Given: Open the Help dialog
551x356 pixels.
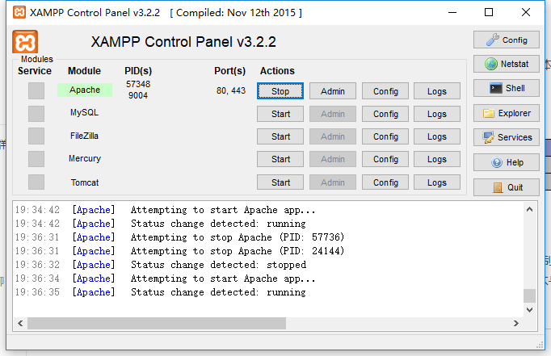Looking at the screenshot, I should click(506, 162).
